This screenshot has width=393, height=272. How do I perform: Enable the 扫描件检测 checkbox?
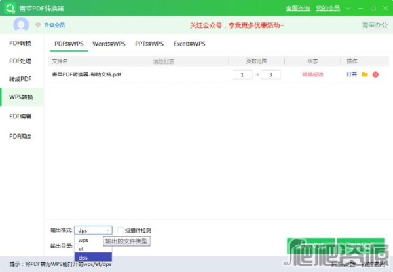pos(121,230)
